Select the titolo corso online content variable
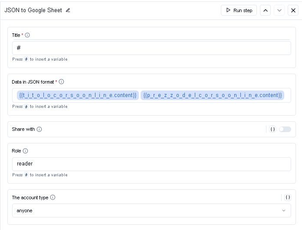The width and height of the screenshot is (302, 230). 78,95
